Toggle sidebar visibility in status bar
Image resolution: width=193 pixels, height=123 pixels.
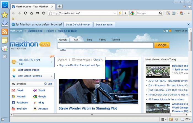click(3, 119)
